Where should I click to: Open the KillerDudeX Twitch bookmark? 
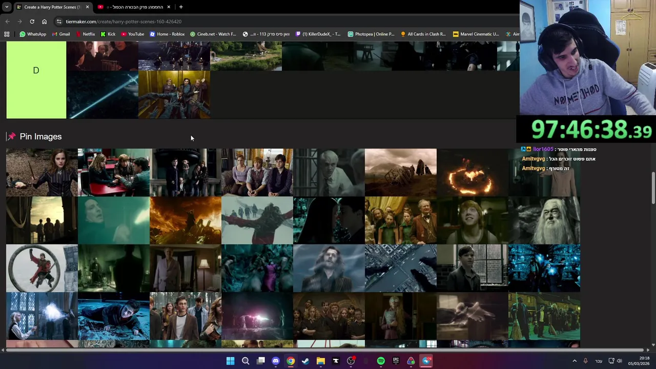[318, 34]
